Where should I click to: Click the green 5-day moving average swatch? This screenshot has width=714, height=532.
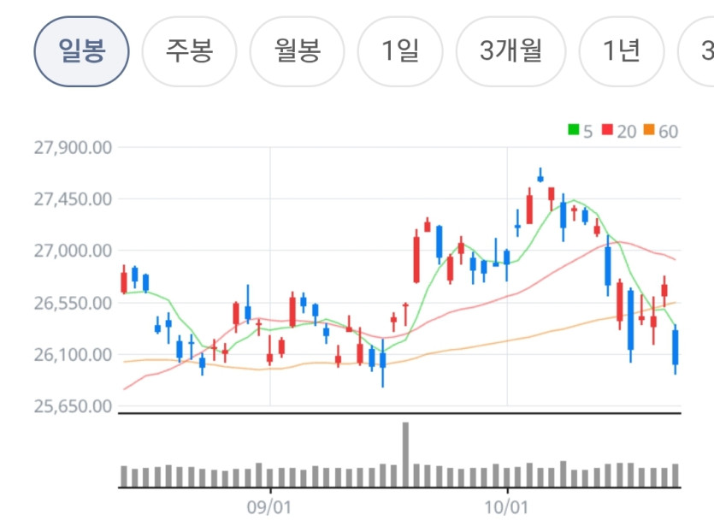click(573, 130)
